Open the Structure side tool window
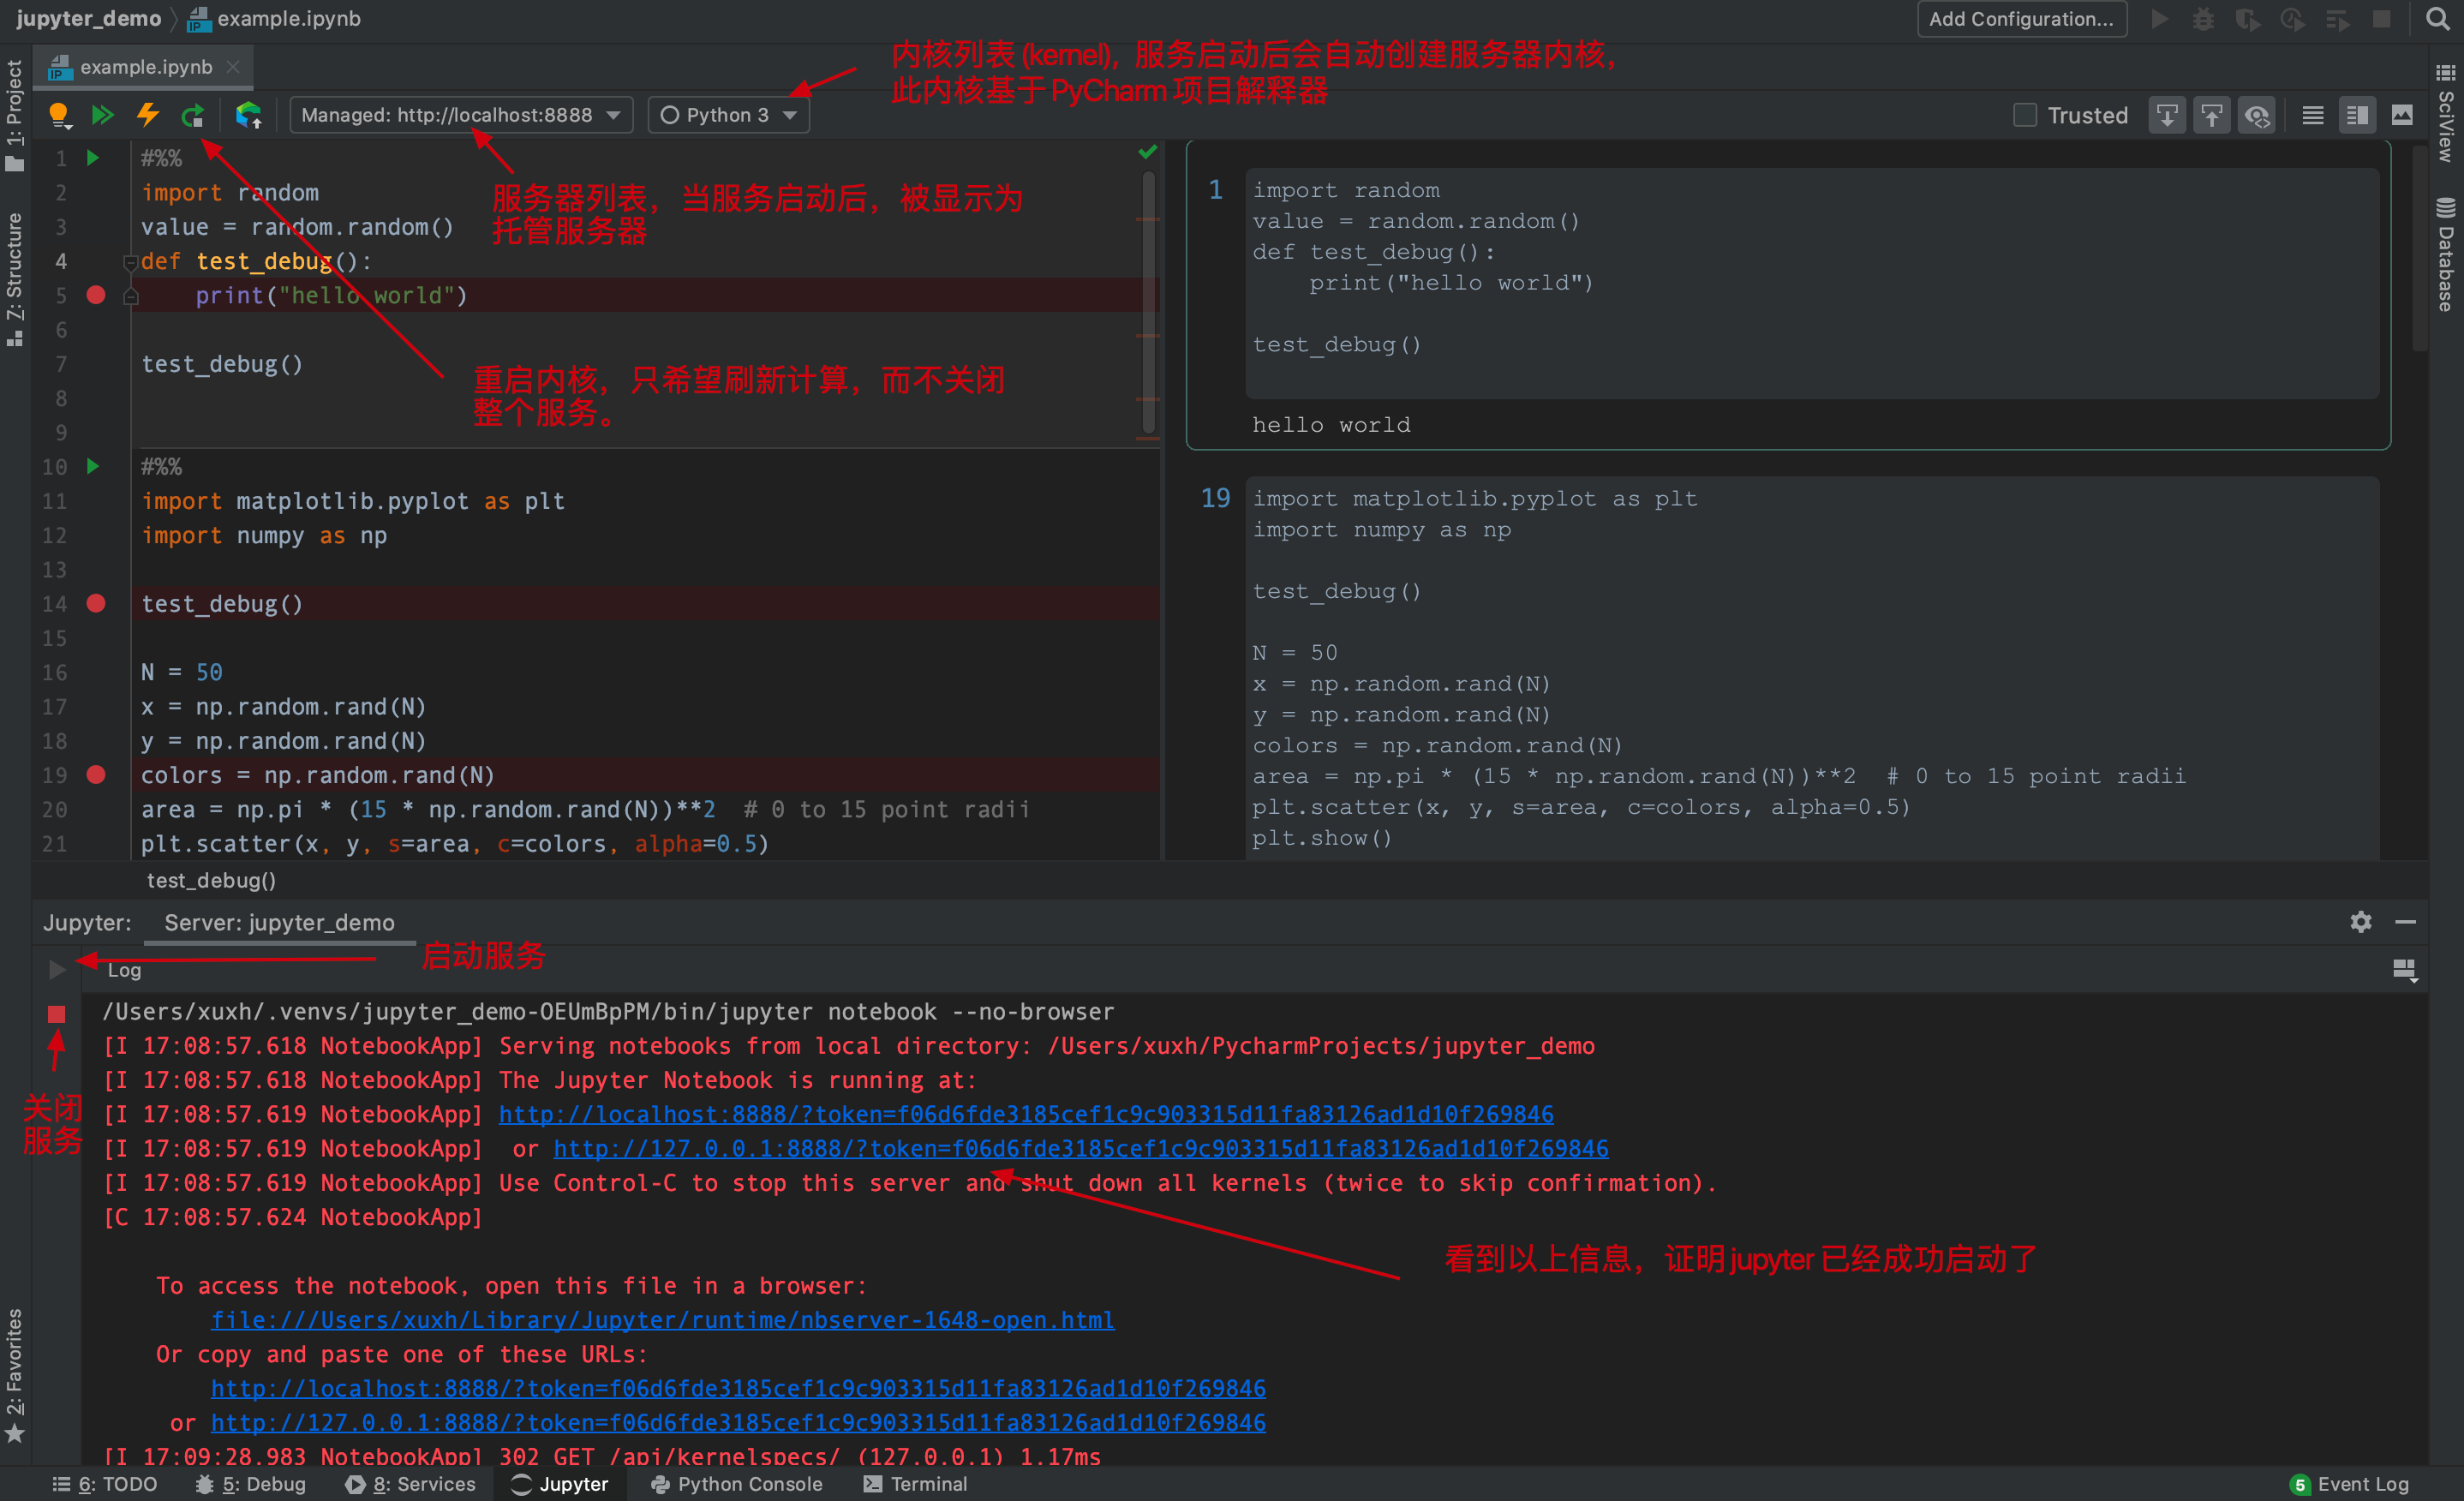Viewport: 2464px width, 1501px height. 14,279
